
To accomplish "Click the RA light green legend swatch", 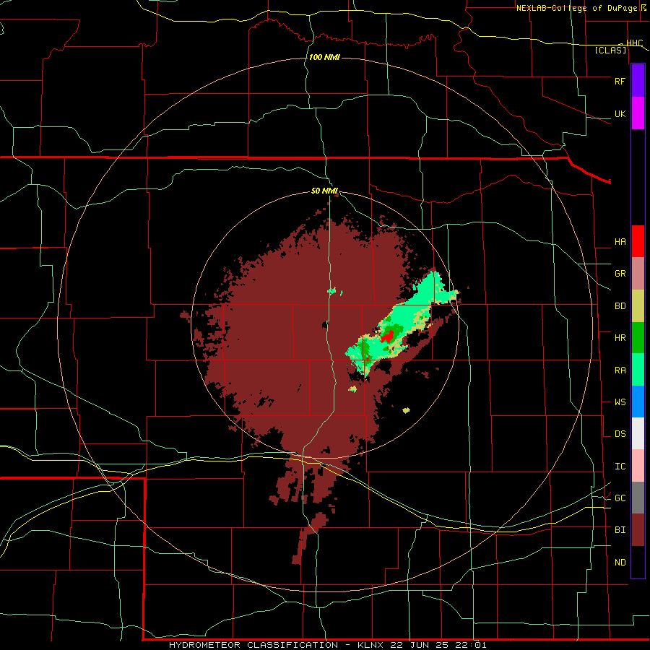I will point(638,370).
